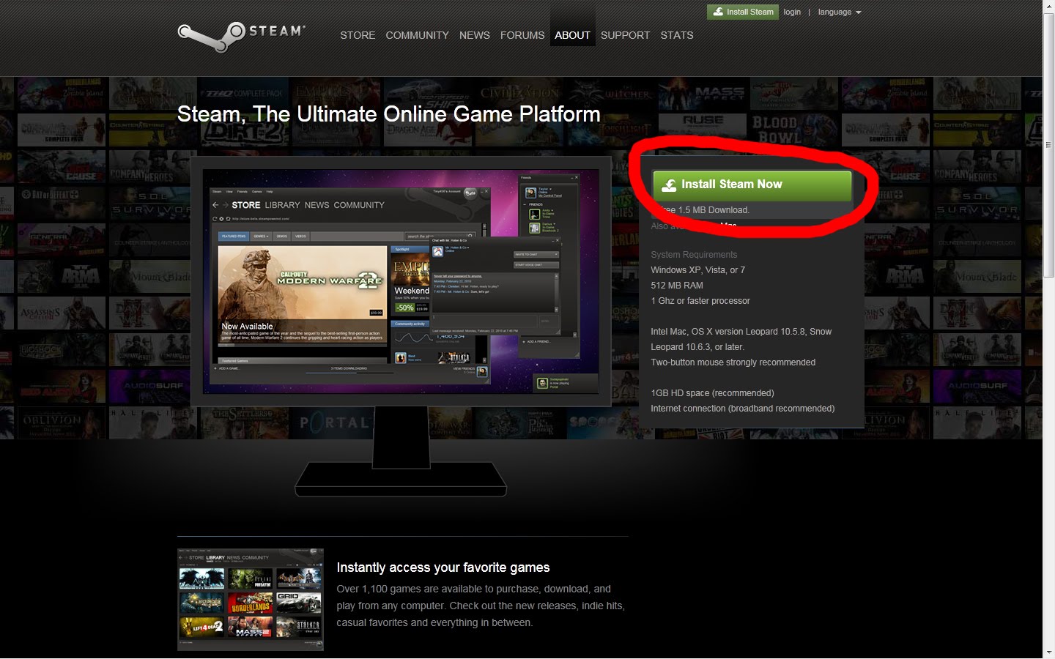This screenshot has width=1055, height=659.
Task: Click the large Install Steam Now button
Action: (752, 185)
